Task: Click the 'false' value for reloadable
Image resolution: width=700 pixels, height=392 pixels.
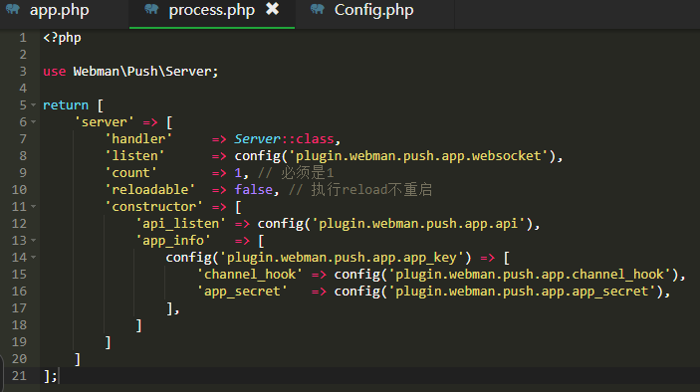Action: point(254,190)
